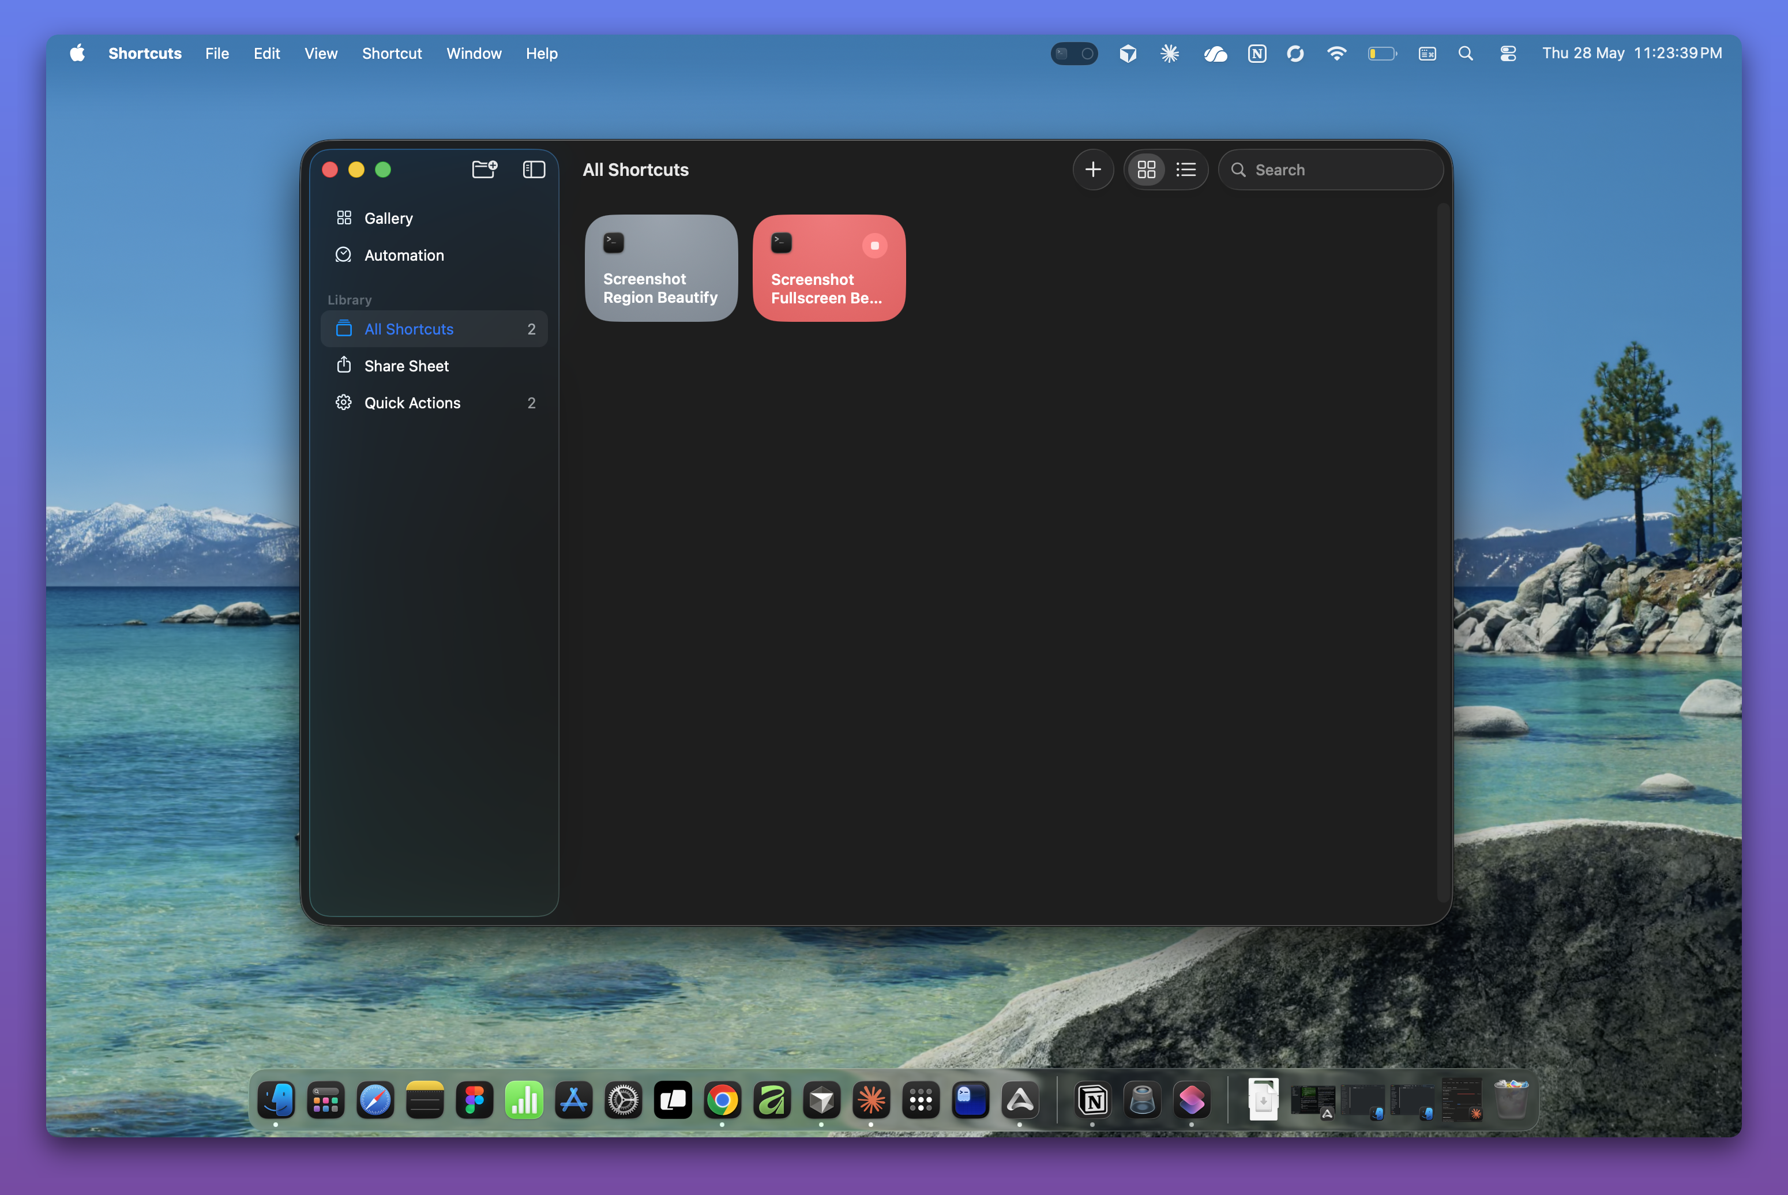1788x1195 pixels.
Task: Click the Search field in Shortcuts
Action: (1330, 169)
